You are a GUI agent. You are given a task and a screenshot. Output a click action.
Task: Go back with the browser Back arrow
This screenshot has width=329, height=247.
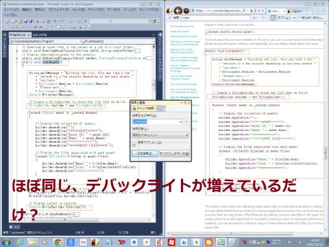click(x=178, y=10)
